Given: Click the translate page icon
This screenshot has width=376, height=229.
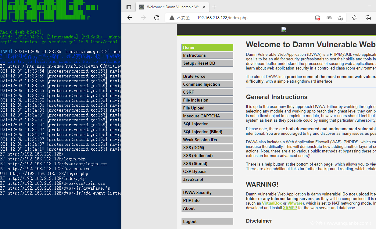Looking at the screenshot, I should (329, 18).
